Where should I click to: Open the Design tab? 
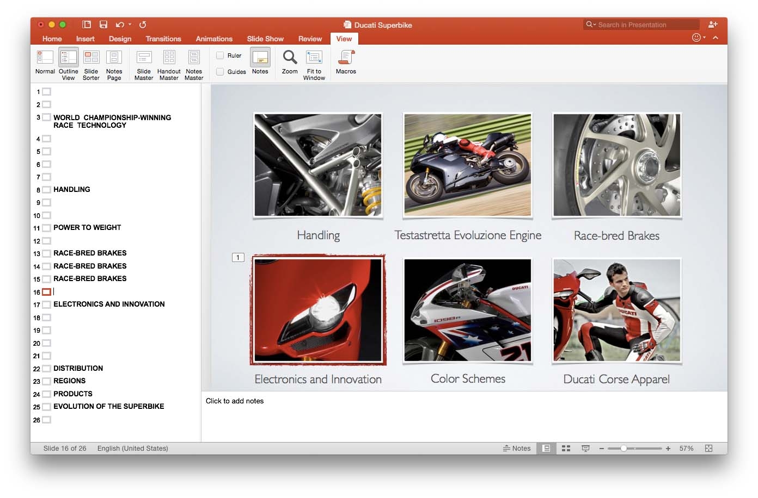tap(120, 39)
